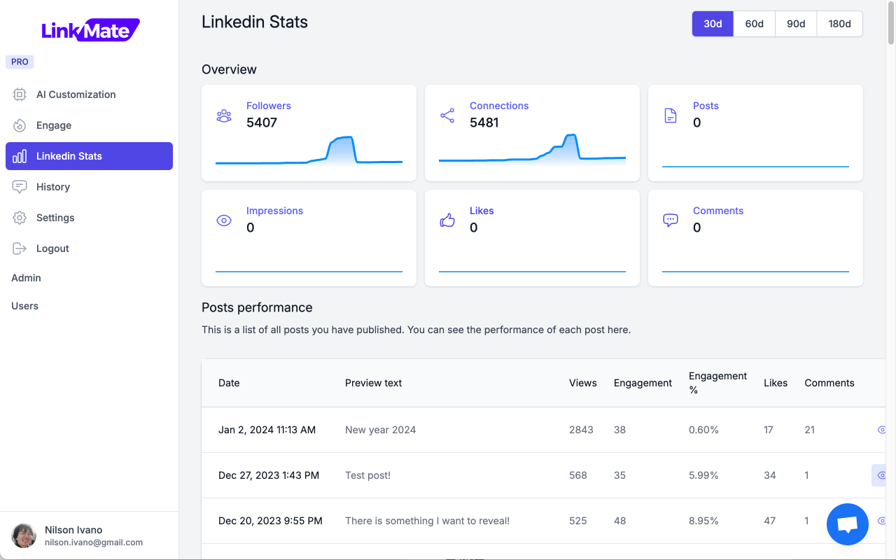The image size is (896, 560).
Task: Click the LinkMate logo
Action: pyautogui.click(x=90, y=30)
